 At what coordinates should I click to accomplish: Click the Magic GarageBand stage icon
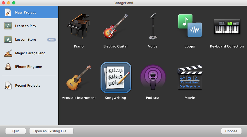[x=8, y=53]
